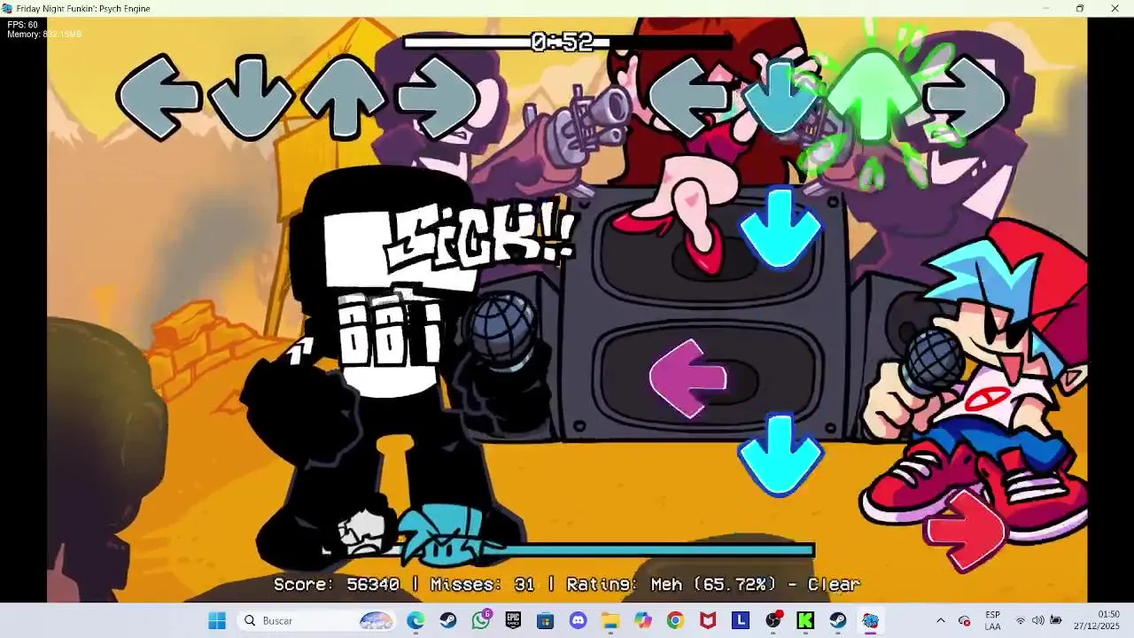Click the Memory usage readout
The image size is (1134, 638).
pyautogui.click(x=44, y=35)
